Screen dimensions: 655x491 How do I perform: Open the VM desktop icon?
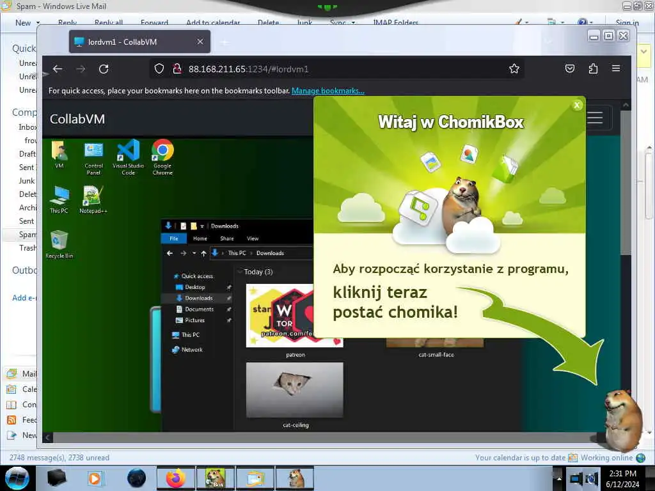(x=59, y=155)
